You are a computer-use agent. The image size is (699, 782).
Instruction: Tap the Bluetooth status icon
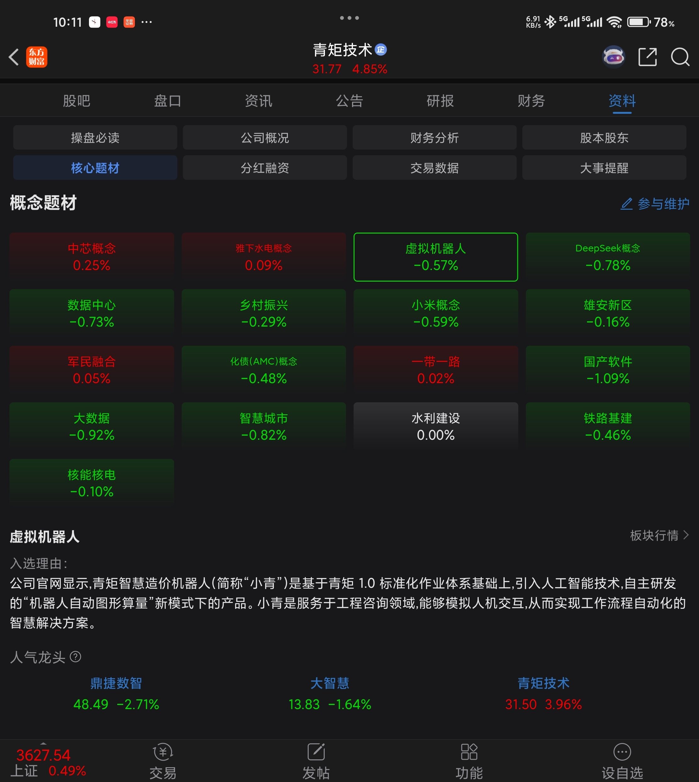[550, 22]
